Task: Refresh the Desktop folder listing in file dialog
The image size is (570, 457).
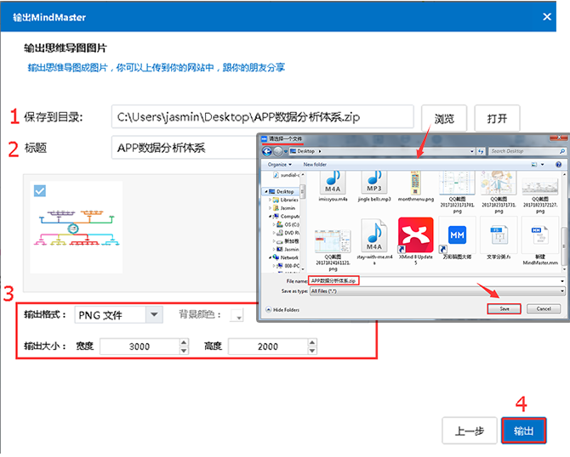Action: pos(481,151)
